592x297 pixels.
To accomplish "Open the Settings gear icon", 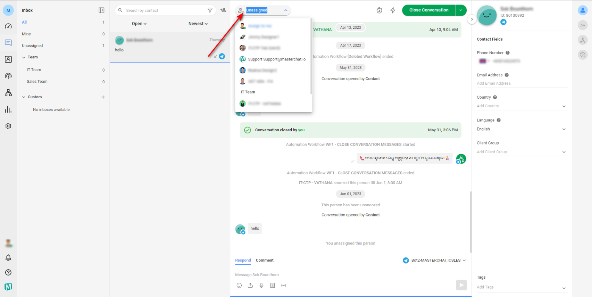I will (8, 126).
